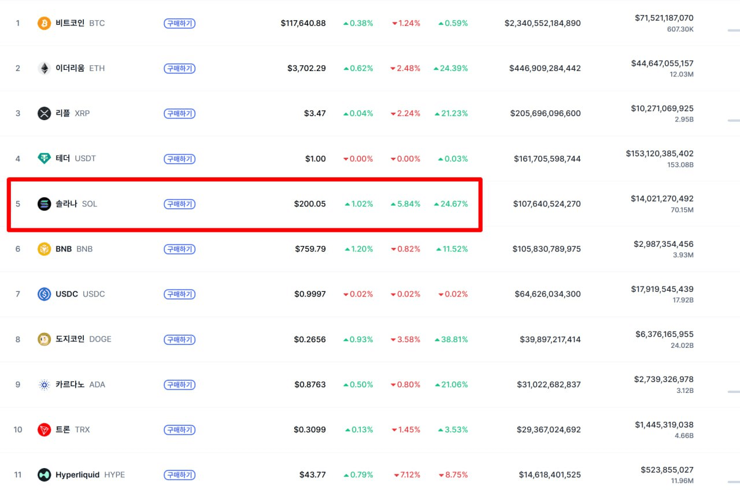Click Bitcoin 24h change 1.24%

pos(406,23)
